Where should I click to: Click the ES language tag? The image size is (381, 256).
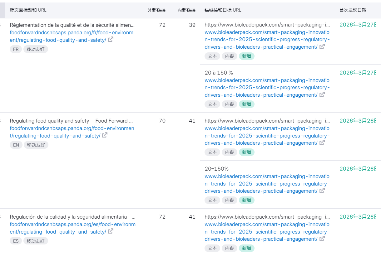[16, 241]
